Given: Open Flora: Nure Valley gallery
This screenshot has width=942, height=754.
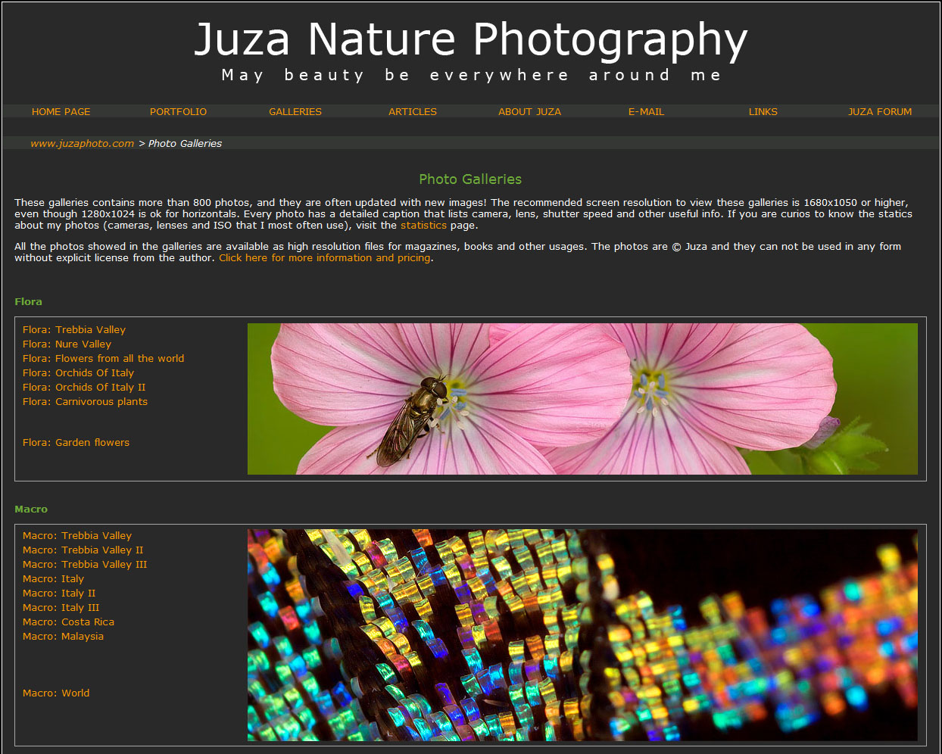Looking at the screenshot, I should (x=67, y=344).
